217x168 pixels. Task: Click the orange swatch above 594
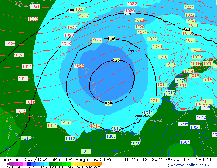click(99, 164)
